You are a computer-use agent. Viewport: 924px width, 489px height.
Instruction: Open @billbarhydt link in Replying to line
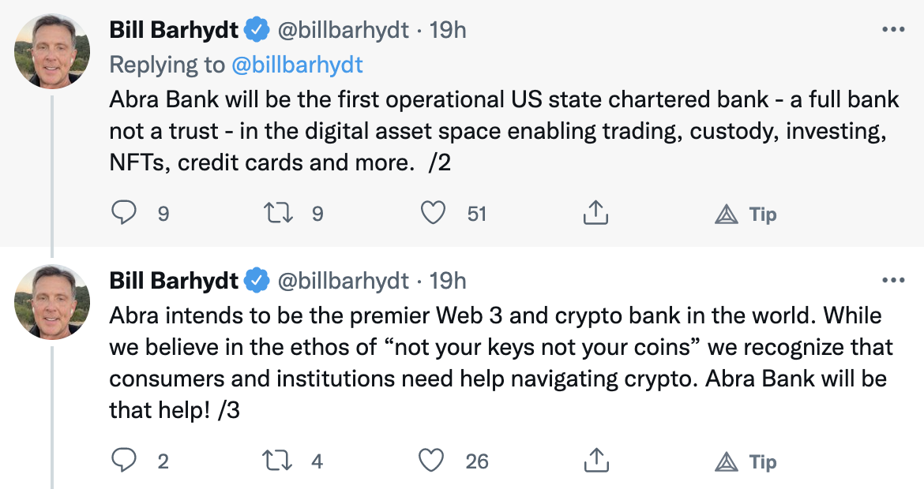pyautogui.click(x=297, y=64)
